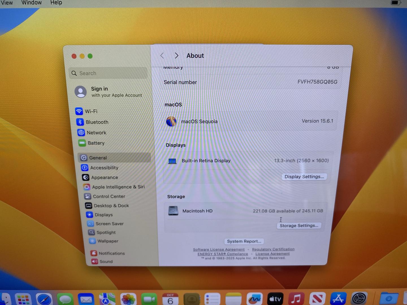The image size is (407, 305).
Task: Click the Search field in sidebar
Action: (109, 73)
